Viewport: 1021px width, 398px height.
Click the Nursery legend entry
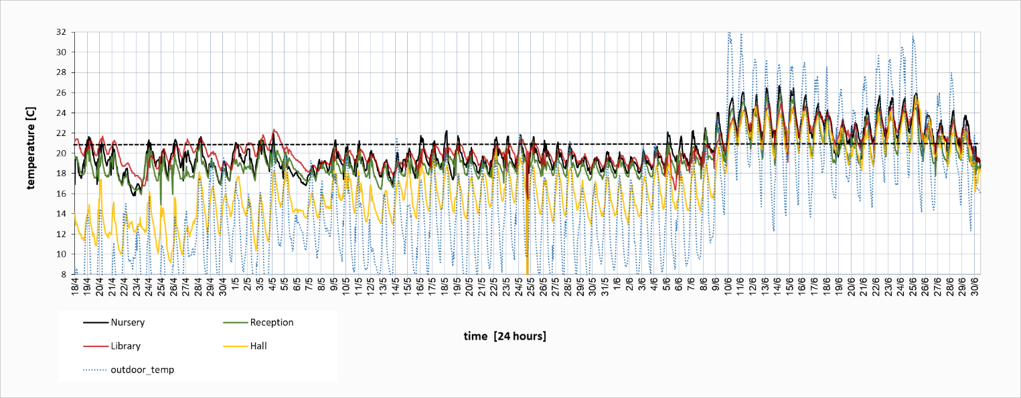pos(127,322)
